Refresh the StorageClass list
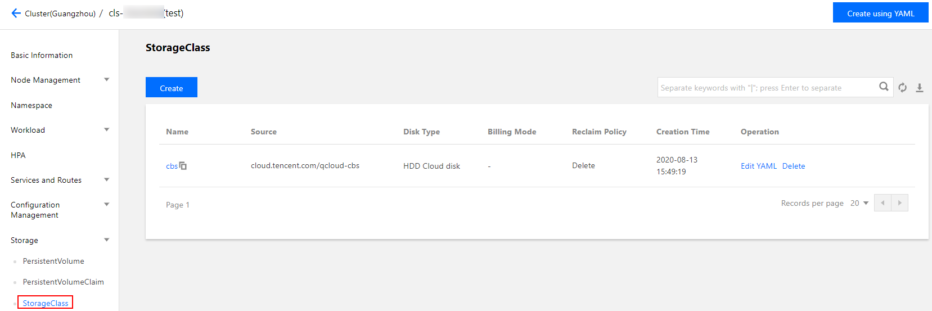932x311 pixels. tap(902, 88)
